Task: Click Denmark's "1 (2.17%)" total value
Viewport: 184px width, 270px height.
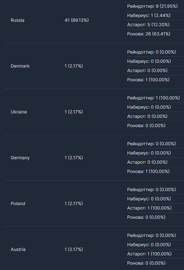Action: [x=74, y=66]
